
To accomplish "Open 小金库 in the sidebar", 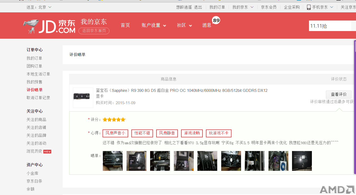I will 32,173.
